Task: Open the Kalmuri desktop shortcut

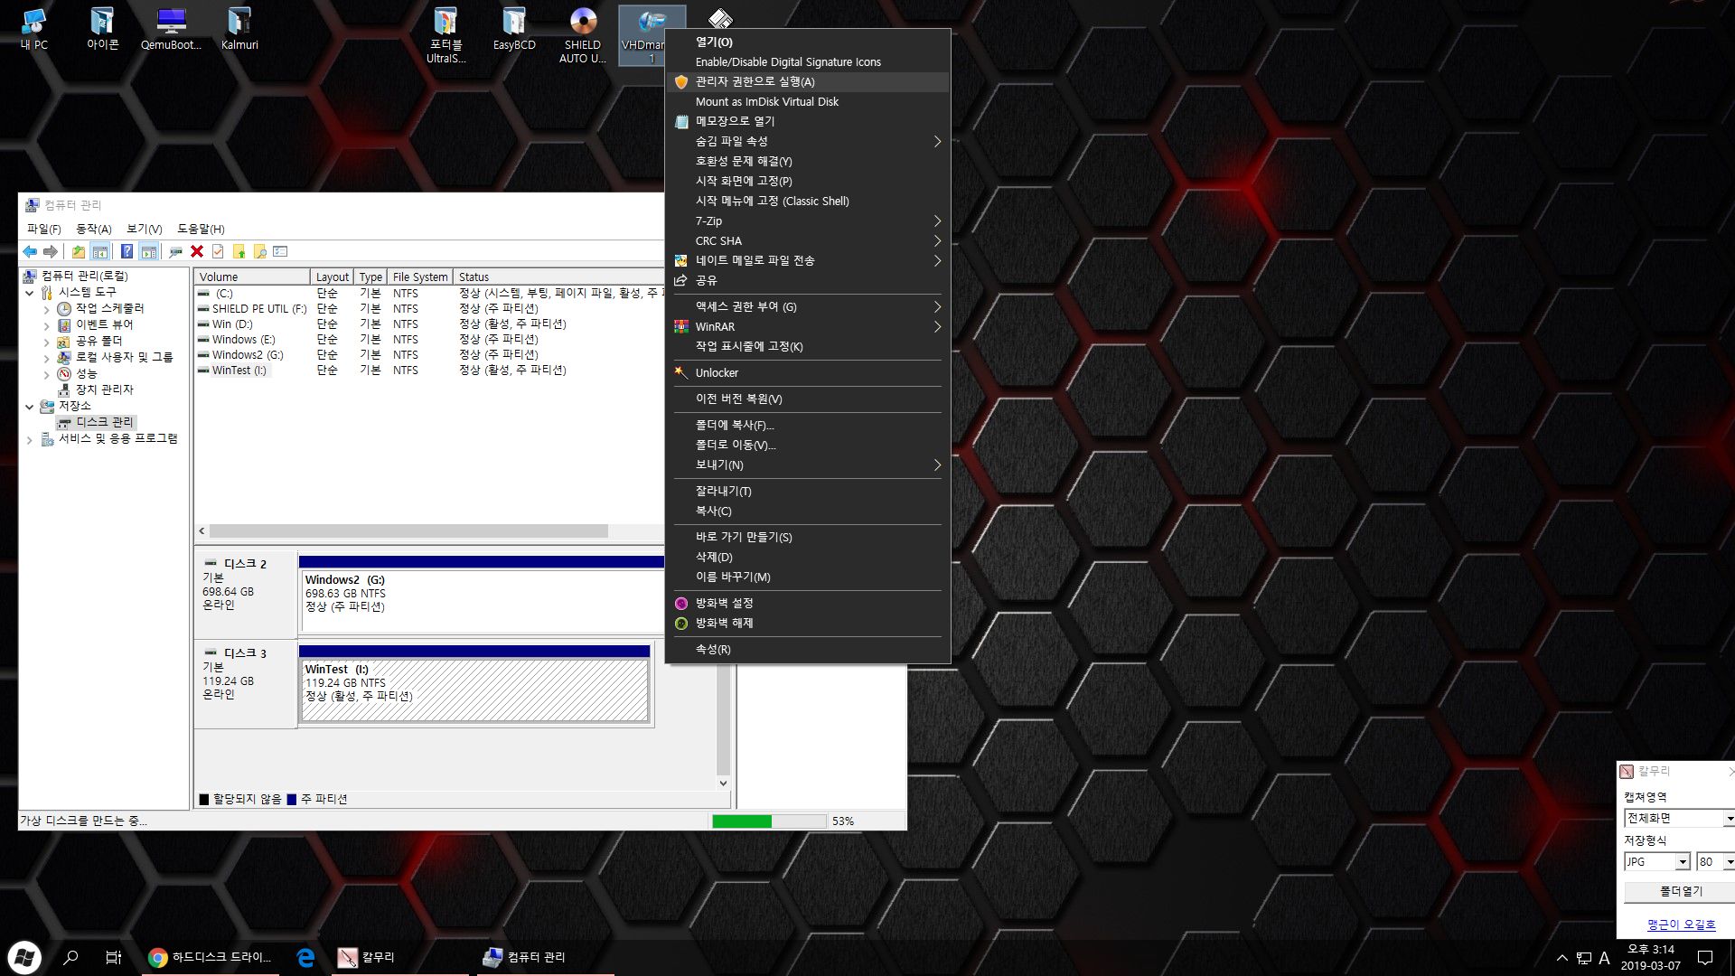Action: pos(239,29)
